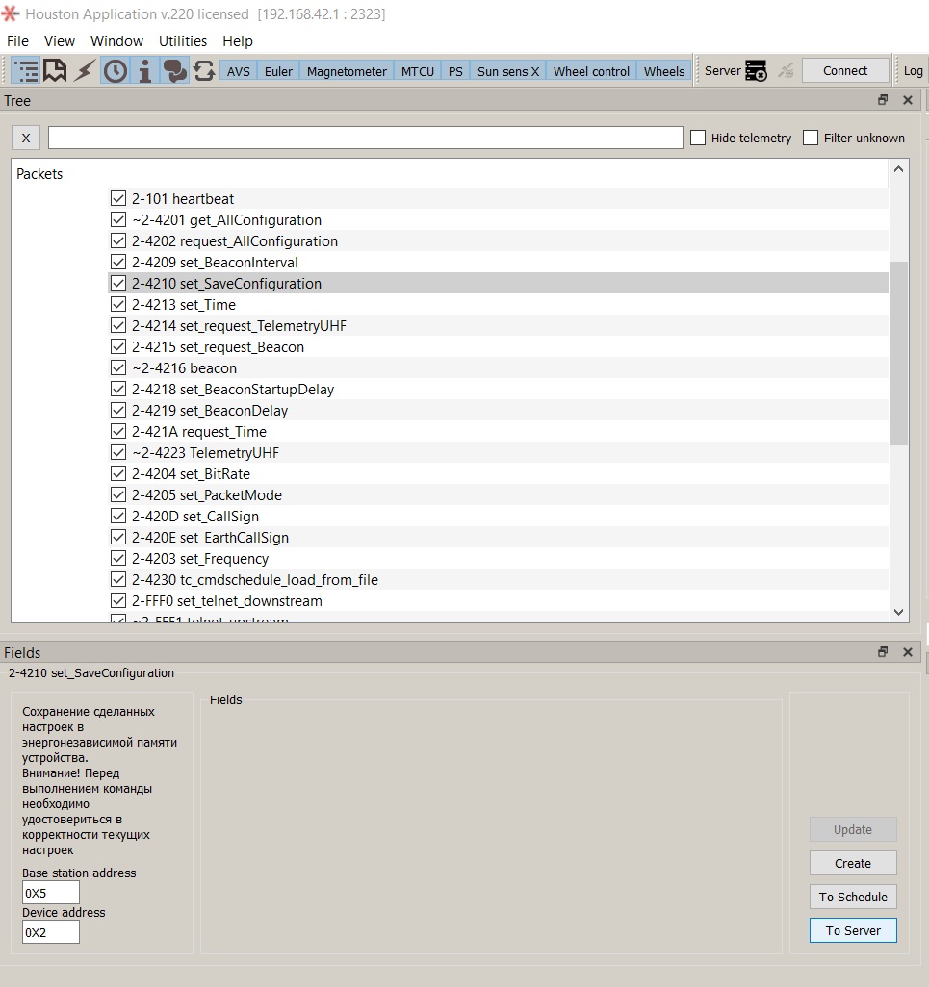This screenshot has width=929, height=987.
Task: Switch to the Magnetometer tab
Action: (x=347, y=71)
